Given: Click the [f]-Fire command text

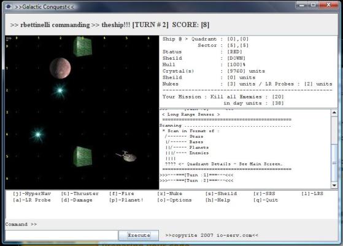Looking at the screenshot, I should (x=121, y=194).
